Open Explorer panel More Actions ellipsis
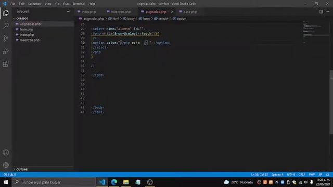 point(68,11)
